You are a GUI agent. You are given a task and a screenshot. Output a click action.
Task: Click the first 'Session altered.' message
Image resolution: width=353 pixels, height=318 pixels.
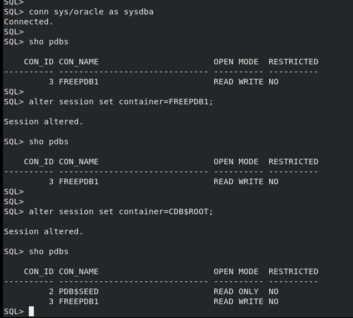(43, 122)
